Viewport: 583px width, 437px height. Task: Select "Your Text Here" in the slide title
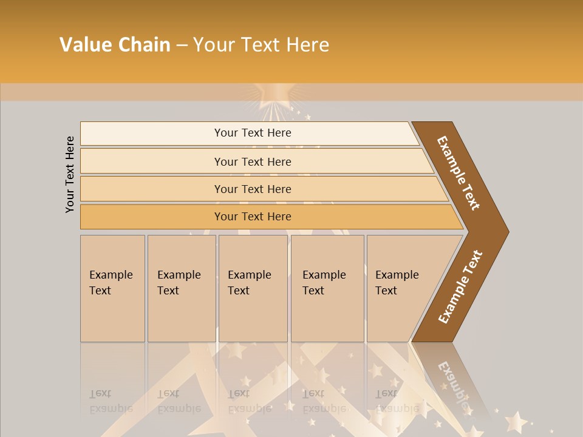261,45
